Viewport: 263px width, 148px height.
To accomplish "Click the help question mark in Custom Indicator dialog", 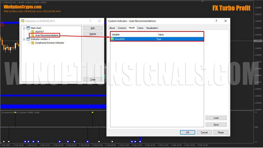I will click(216, 21).
